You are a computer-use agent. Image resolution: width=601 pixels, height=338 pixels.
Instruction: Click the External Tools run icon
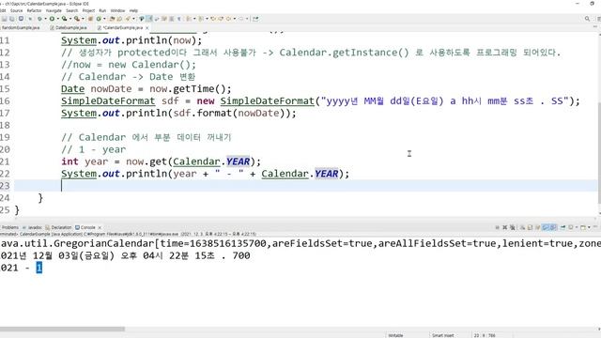[x=77, y=19]
